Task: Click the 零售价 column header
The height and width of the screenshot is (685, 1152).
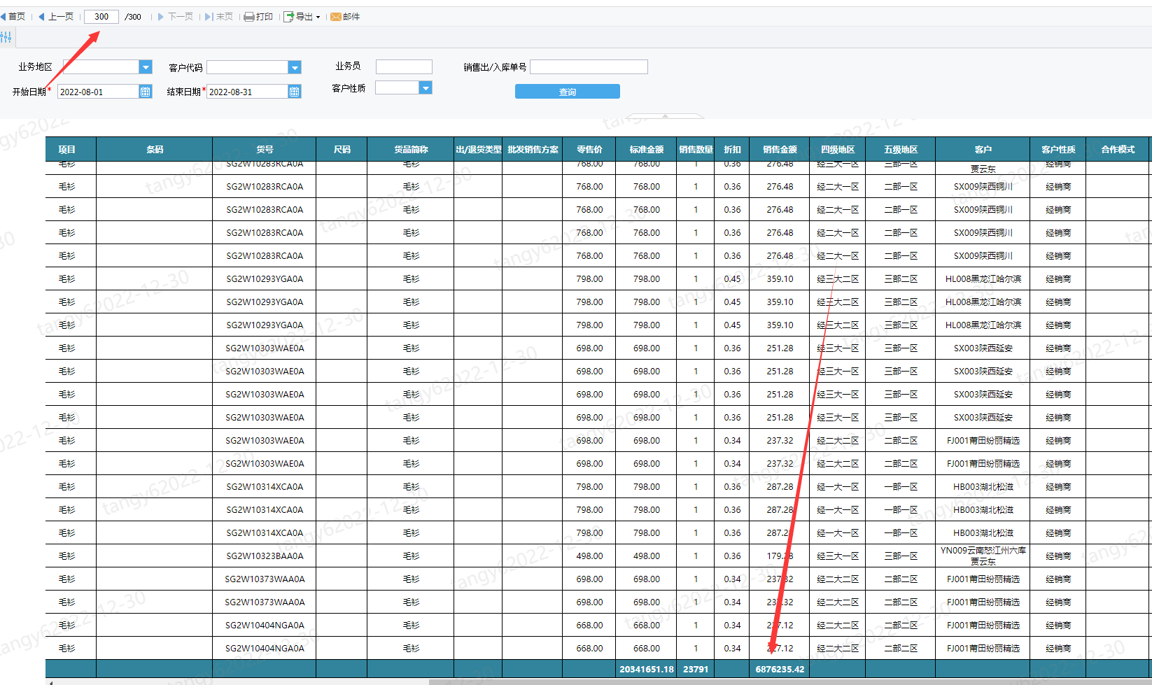Action: pyautogui.click(x=589, y=149)
